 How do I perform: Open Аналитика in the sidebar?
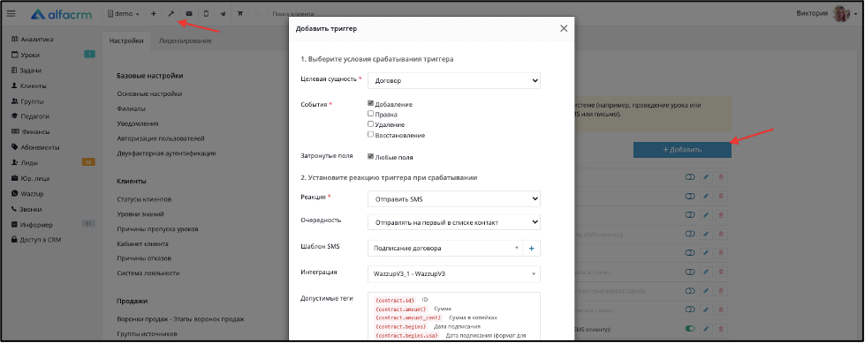click(x=33, y=40)
